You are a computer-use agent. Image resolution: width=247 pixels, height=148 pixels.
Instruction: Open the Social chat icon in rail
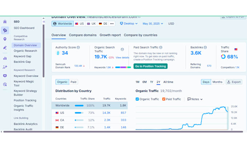[5, 76]
